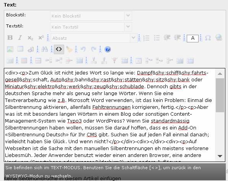The width and height of the screenshot is (228, 181).
Task: Click the red-shaded table icon
Action: coord(24,61)
